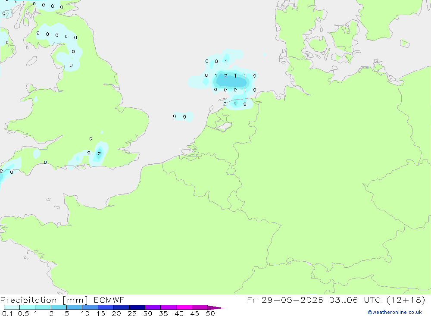Select the 0.5–1 mm light cyan legend swatch

tap(28, 307)
